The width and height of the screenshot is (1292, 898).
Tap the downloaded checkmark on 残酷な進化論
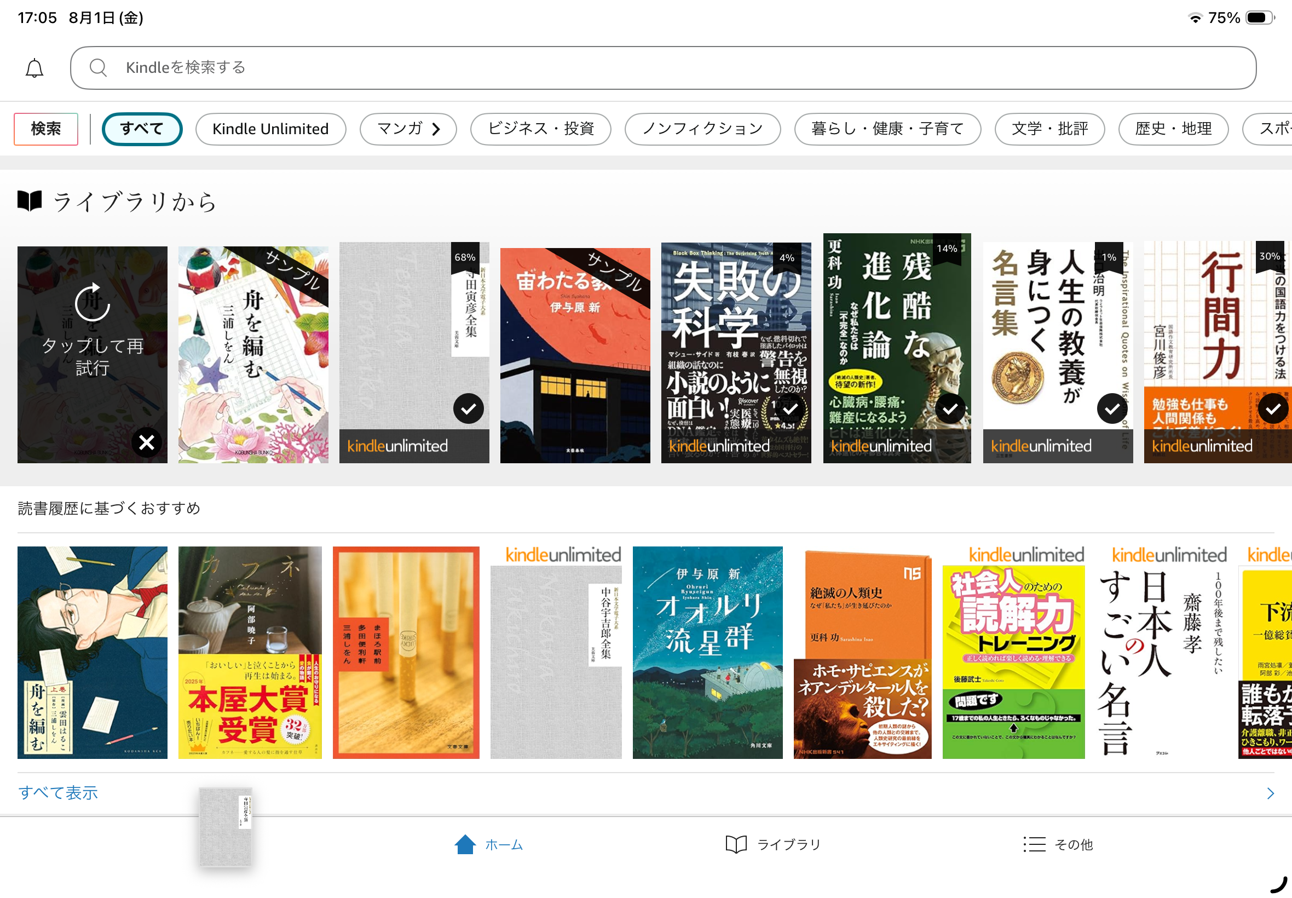coord(950,409)
